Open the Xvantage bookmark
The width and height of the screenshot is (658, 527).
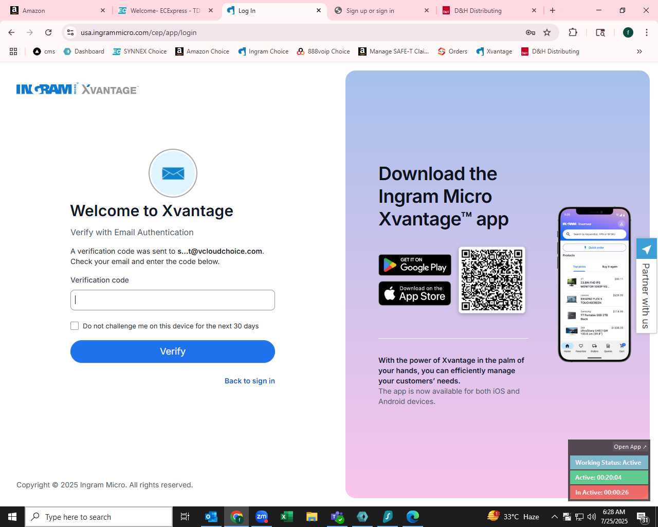pos(494,51)
